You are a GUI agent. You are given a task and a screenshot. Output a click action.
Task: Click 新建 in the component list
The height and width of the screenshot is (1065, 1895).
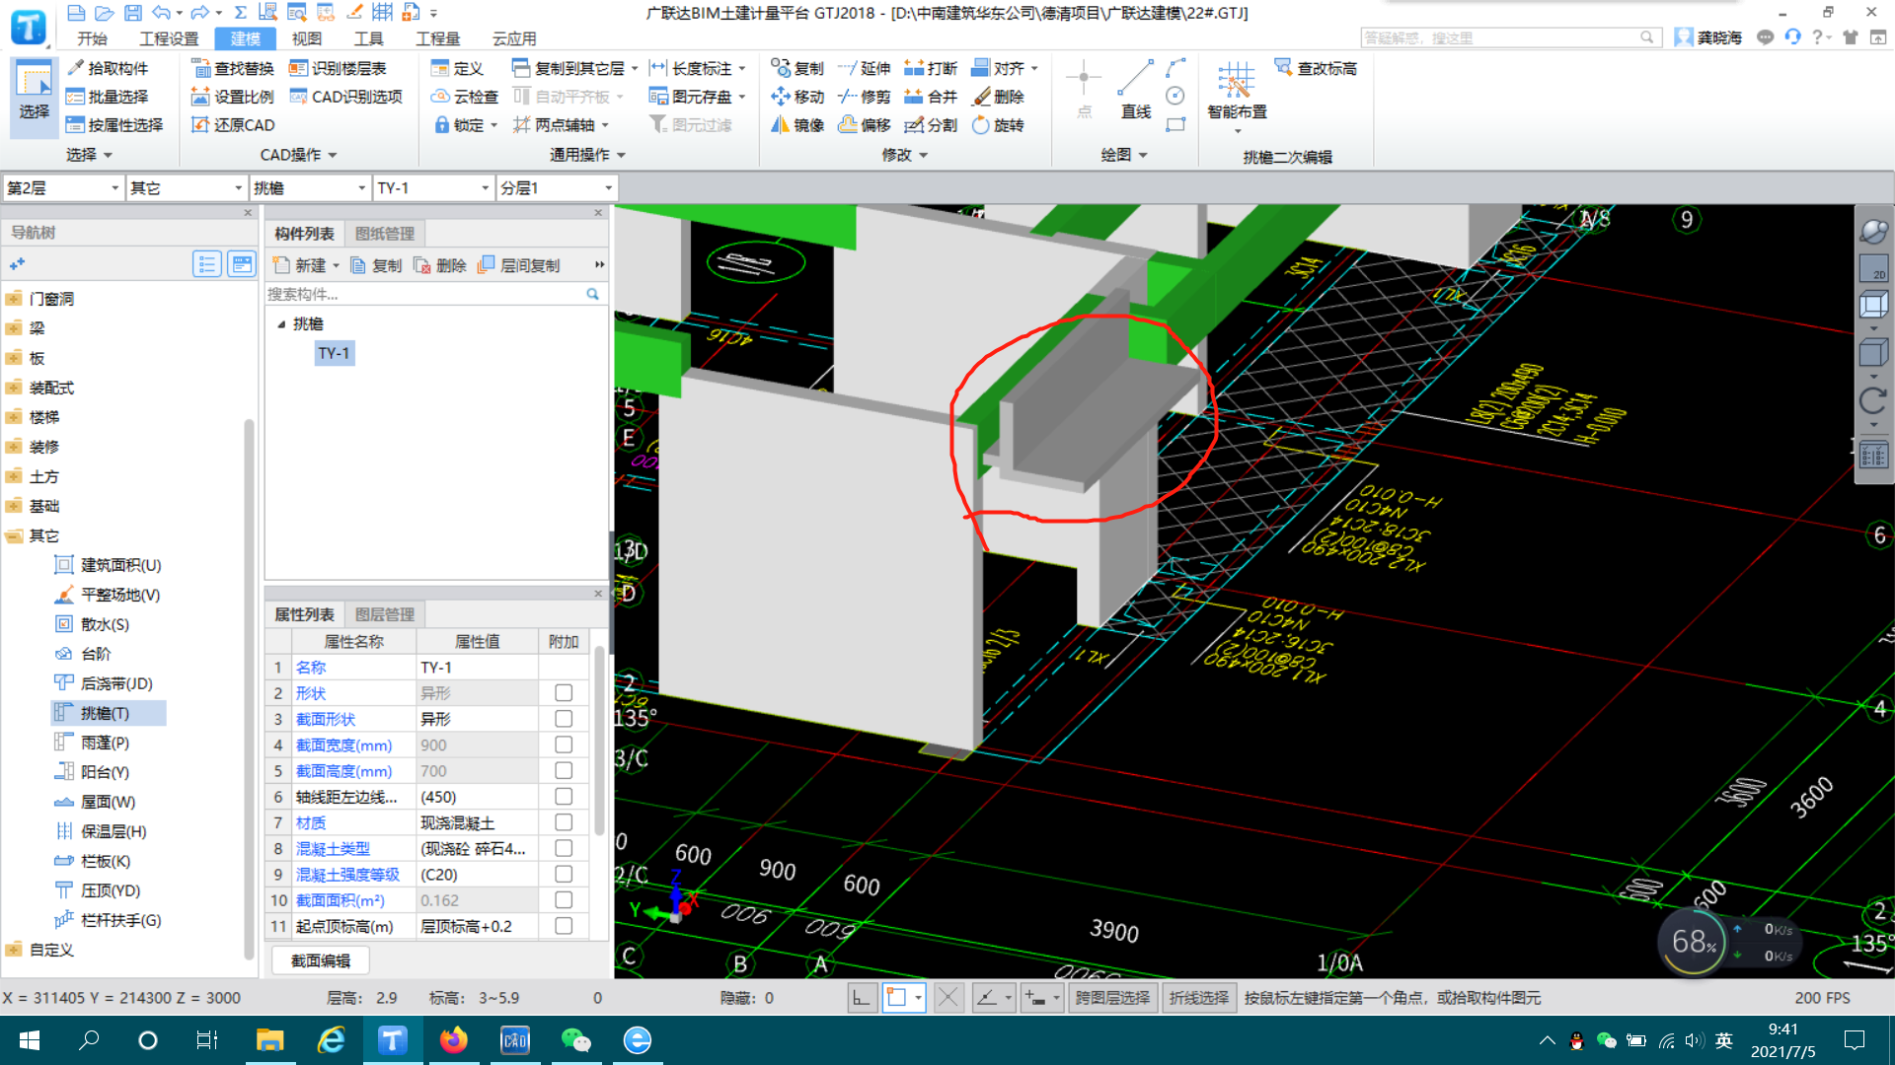[x=306, y=265]
